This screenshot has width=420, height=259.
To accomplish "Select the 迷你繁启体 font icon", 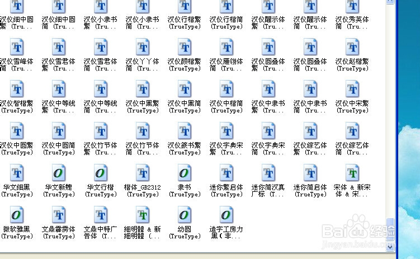I will pyautogui.click(x=226, y=173).
